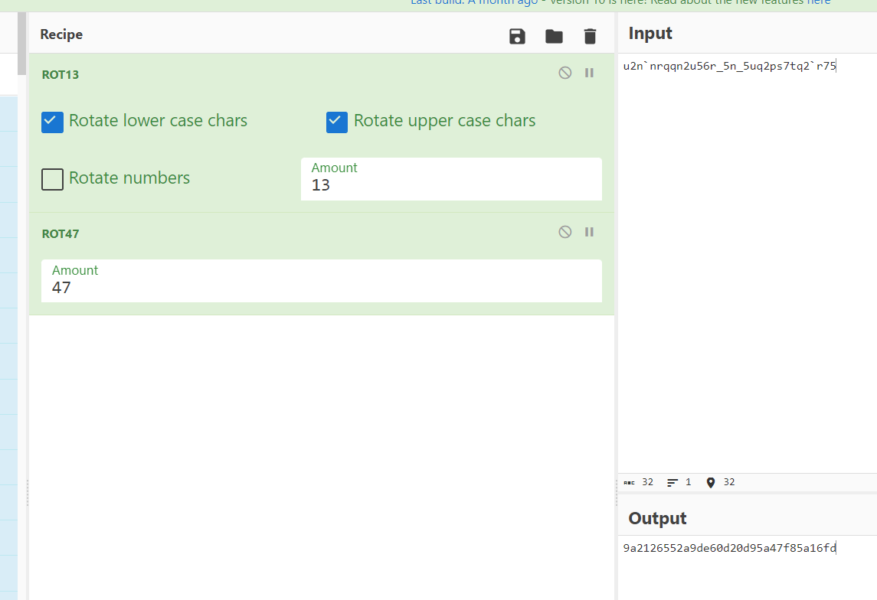Screen dimensions: 877x600
Task: Clear recipe with trash icon
Action: pyautogui.click(x=590, y=36)
